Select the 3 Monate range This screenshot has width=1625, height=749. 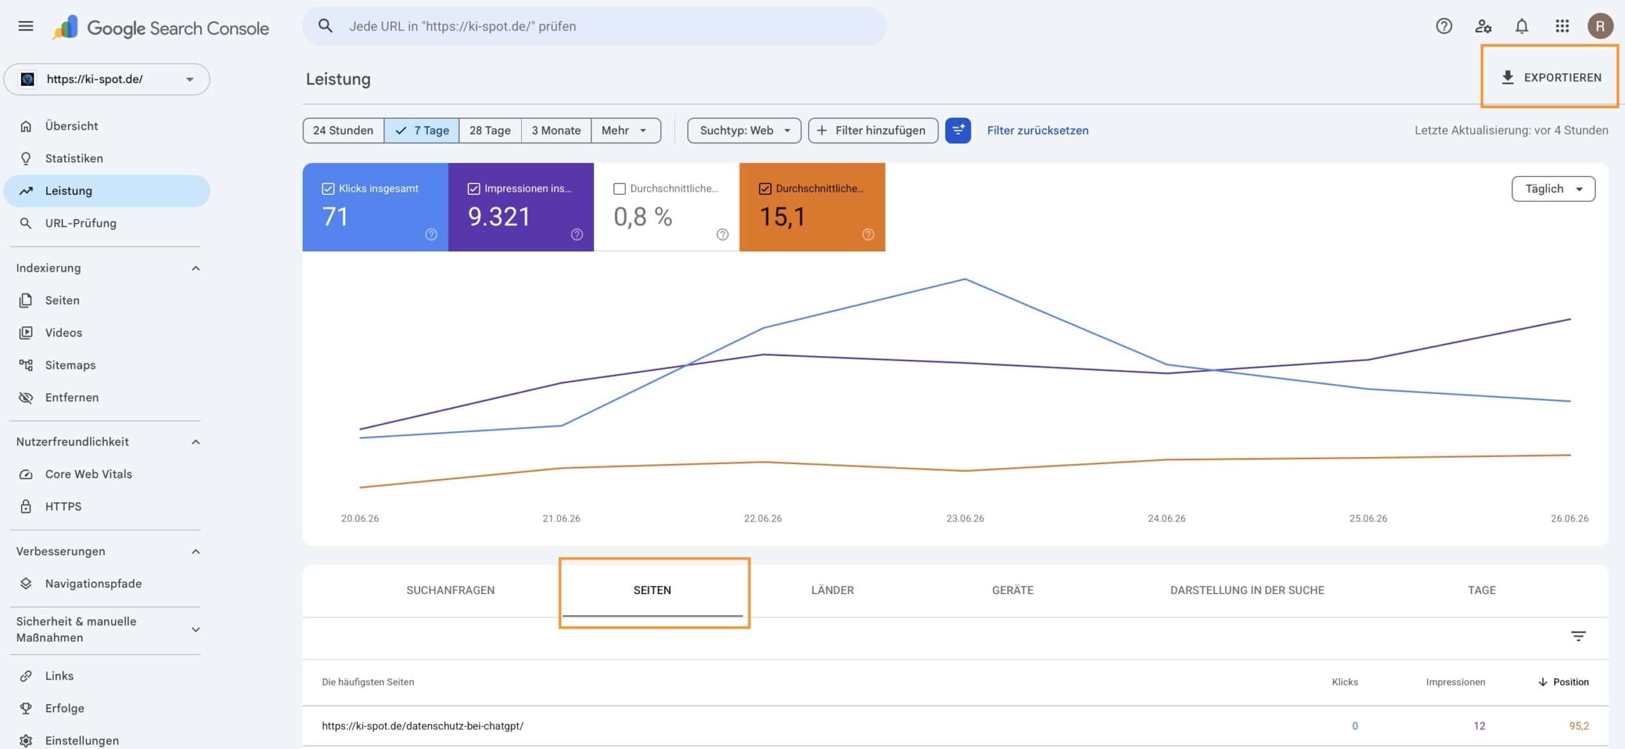tap(556, 130)
